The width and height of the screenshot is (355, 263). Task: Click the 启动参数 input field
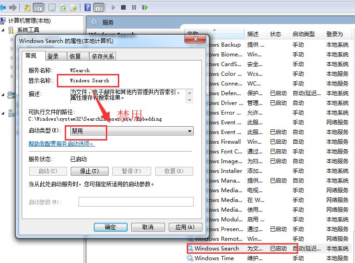pos(136,202)
